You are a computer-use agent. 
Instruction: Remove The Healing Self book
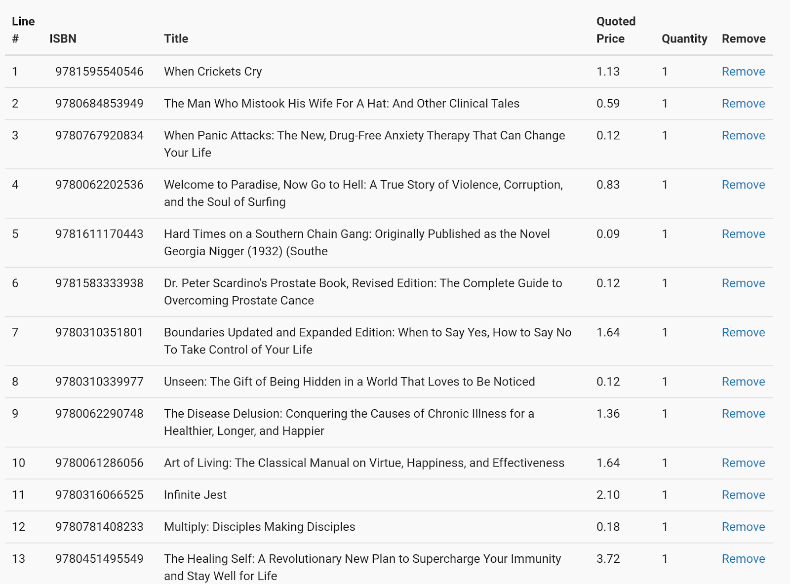743,559
